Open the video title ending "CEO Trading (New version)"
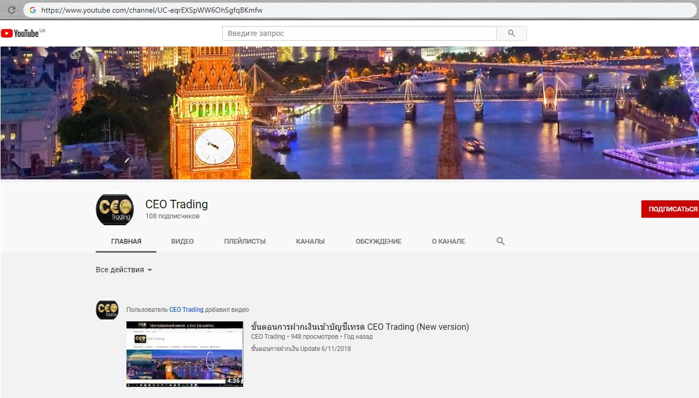The height and width of the screenshot is (398, 699). (360, 327)
